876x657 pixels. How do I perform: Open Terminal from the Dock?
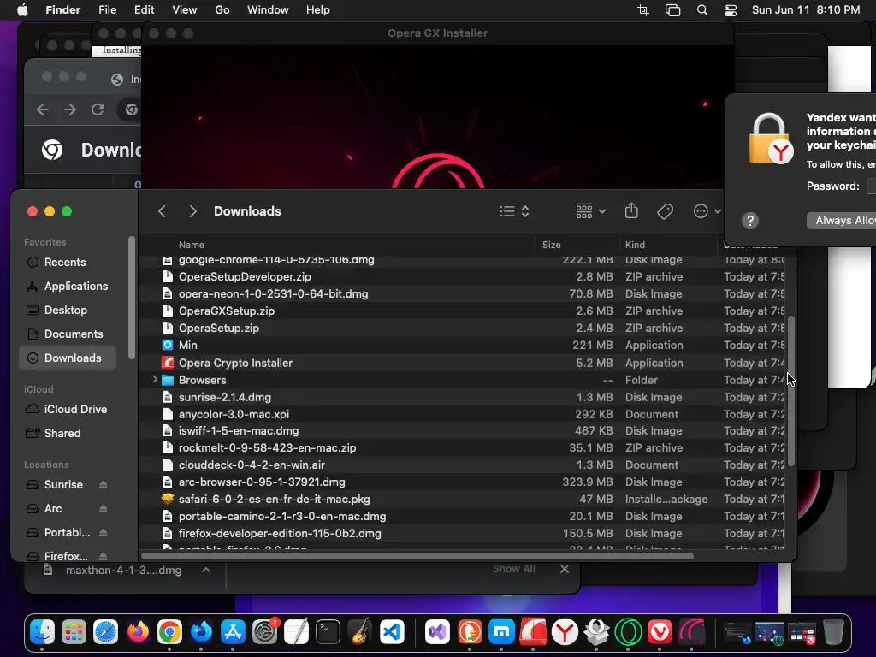point(328,632)
